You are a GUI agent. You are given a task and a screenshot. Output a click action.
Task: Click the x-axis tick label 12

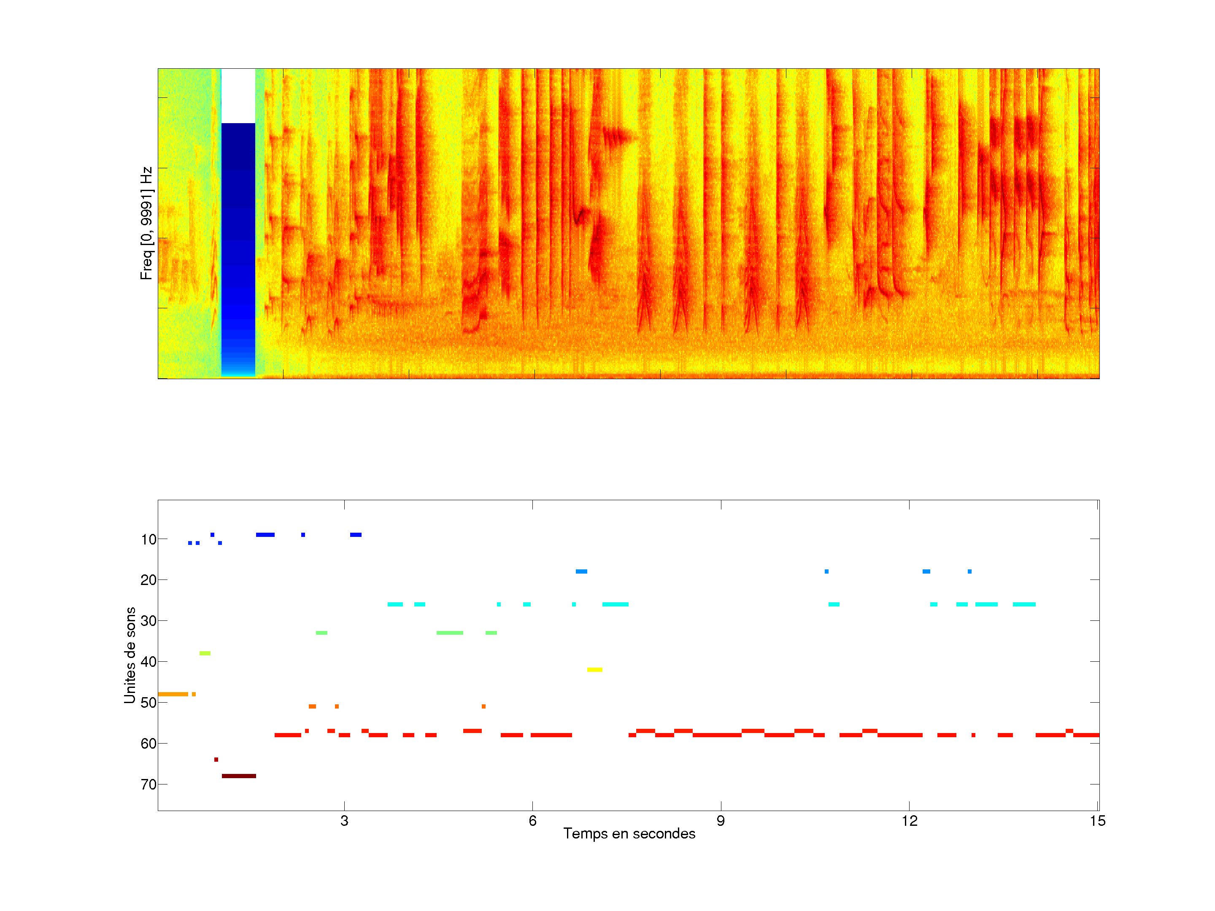coord(909,821)
